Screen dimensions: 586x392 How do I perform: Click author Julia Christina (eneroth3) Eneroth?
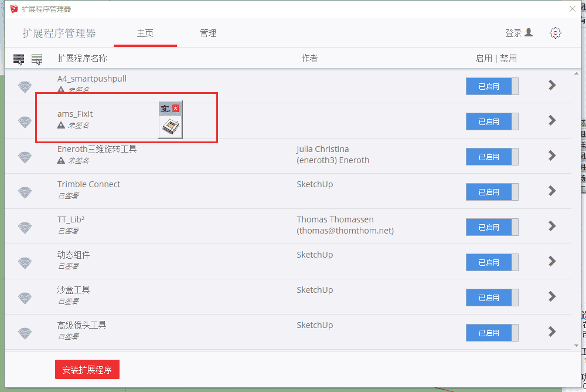coord(333,154)
